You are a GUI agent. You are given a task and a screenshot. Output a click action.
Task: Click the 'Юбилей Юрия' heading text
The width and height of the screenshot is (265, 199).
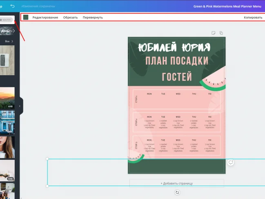point(174,47)
